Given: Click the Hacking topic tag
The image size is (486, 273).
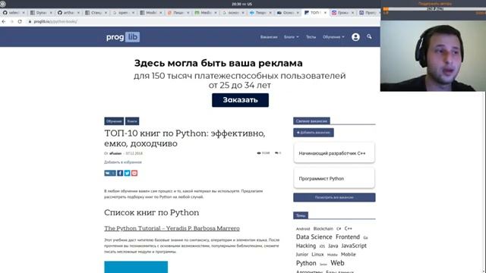Looking at the screenshot, I should click(x=306, y=246).
